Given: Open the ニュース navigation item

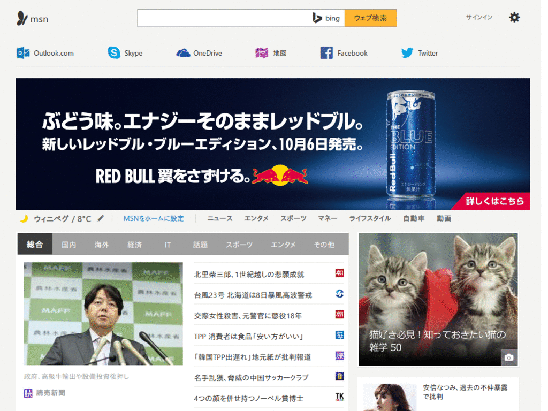Looking at the screenshot, I should pyautogui.click(x=220, y=218).
